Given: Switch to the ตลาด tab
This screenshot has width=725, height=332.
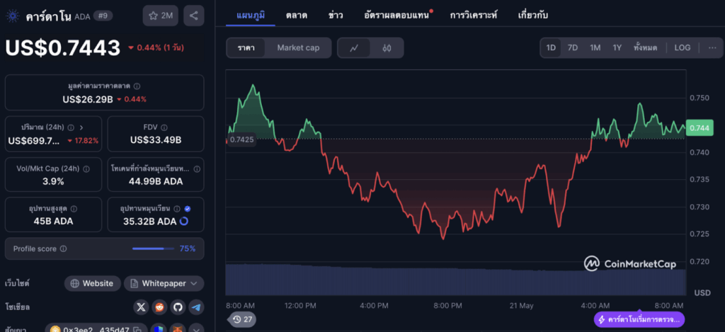Looking at the screenshot, I should click(x=296, y=14).
